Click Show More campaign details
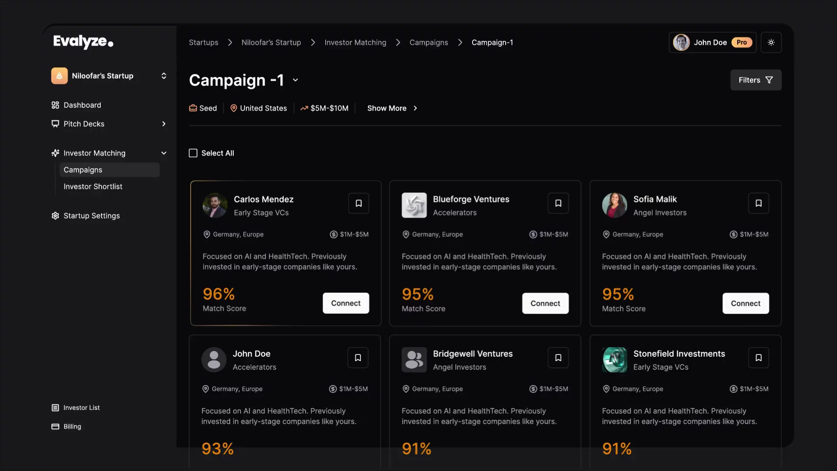The width and height of the screenshot is (837, 471). click(392, 108)
